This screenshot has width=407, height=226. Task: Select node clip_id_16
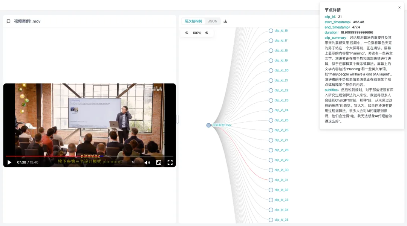(x=271, y=31)
